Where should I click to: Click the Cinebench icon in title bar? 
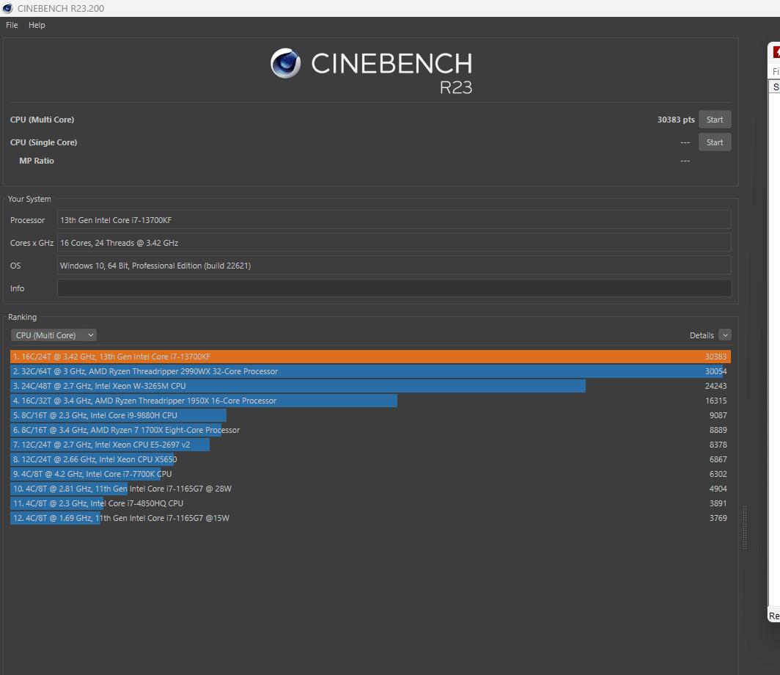coord(7,9)
